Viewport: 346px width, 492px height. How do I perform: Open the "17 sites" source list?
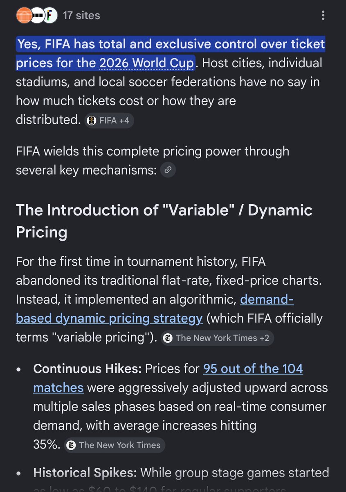[x=81, y=16]
